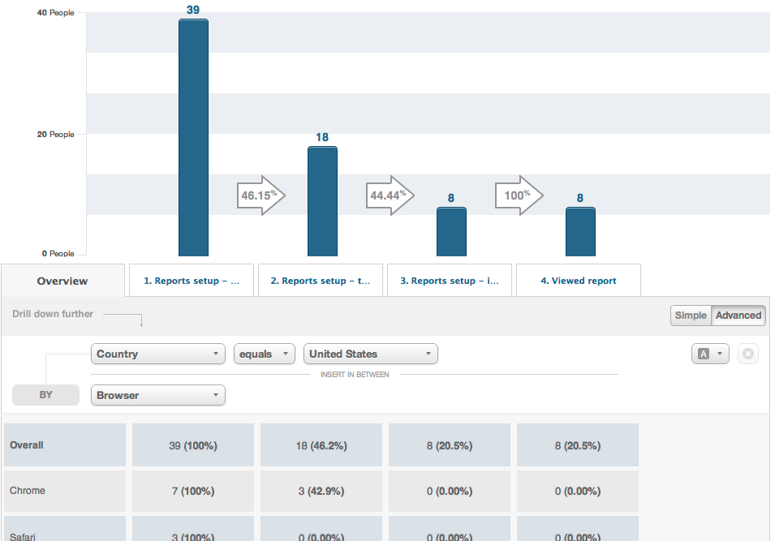The image size is (775, 541).
Task: Toggle Advanced filter mode
Action: tap(738, 316)
